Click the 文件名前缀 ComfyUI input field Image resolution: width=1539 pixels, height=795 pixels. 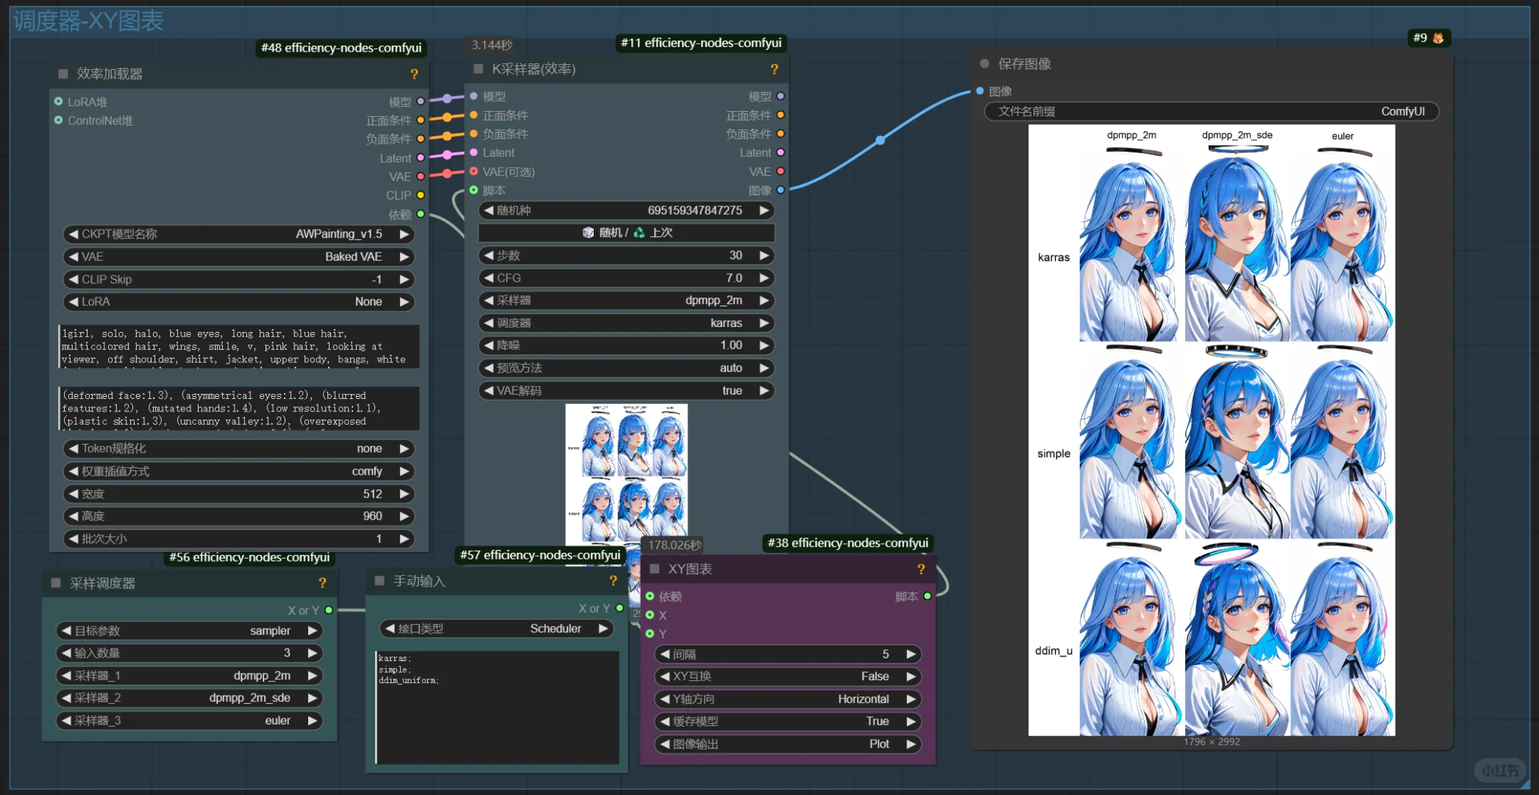(x=1211, y=111)
